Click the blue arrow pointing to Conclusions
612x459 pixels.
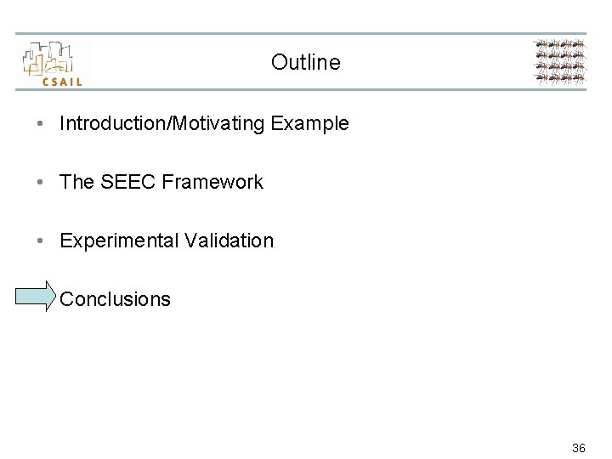tap(35, 299)
